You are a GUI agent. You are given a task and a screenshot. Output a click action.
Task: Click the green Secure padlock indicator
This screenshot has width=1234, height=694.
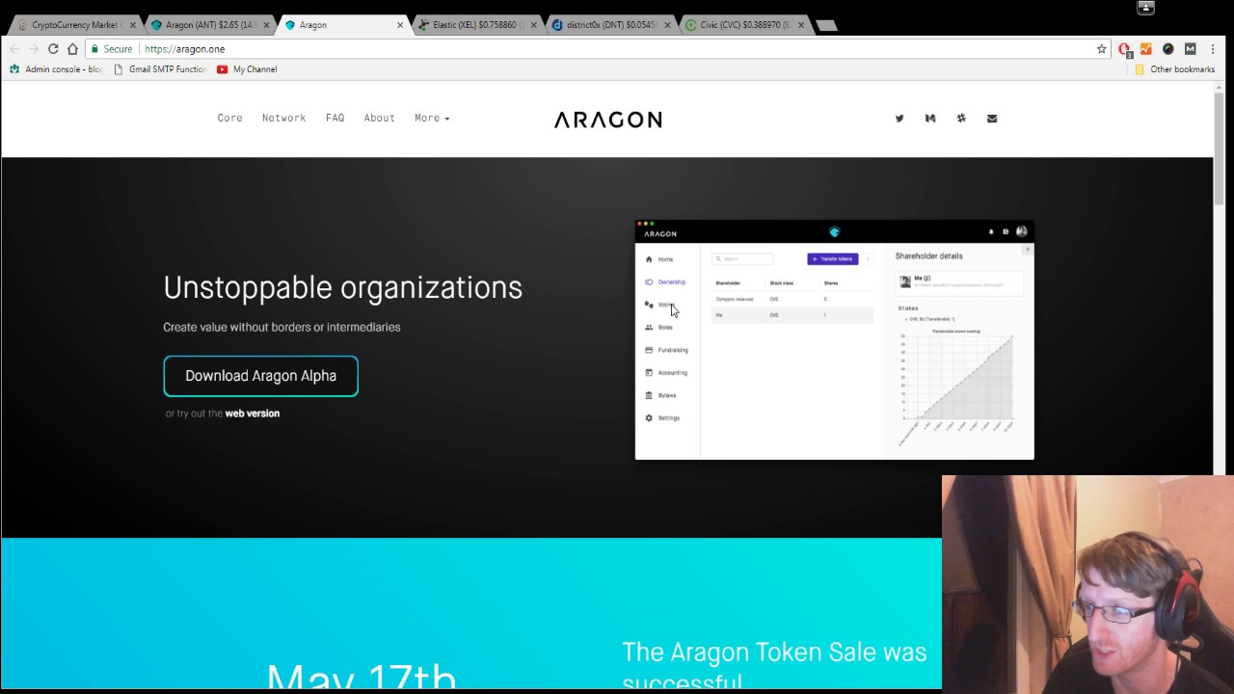pyautogui.click(x=111, y=49)
